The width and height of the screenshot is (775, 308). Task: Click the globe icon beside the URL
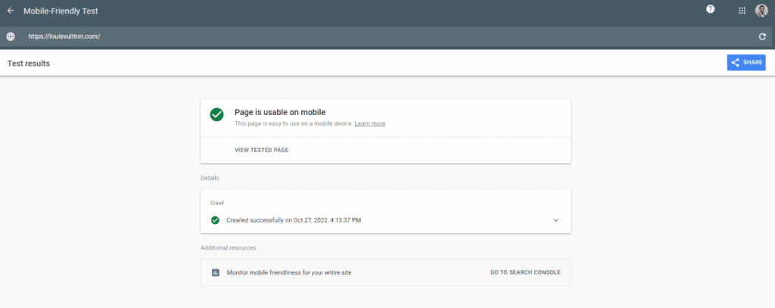pyautogui.click(x=11, y=36)
